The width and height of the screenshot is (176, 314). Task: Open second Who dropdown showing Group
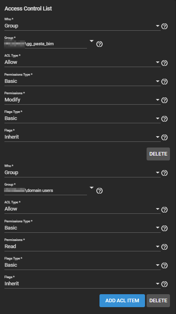[83, 173]
